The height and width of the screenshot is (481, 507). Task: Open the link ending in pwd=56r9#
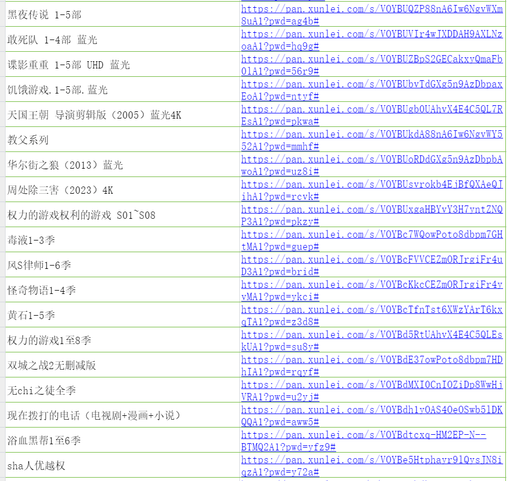point(371,60)
